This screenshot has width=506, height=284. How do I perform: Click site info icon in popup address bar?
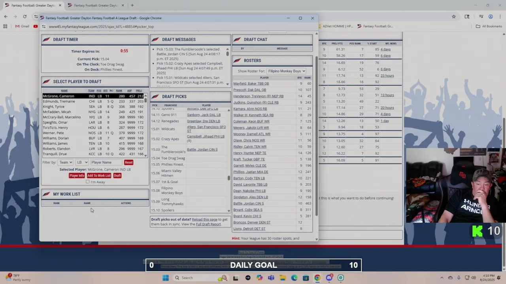44,26
